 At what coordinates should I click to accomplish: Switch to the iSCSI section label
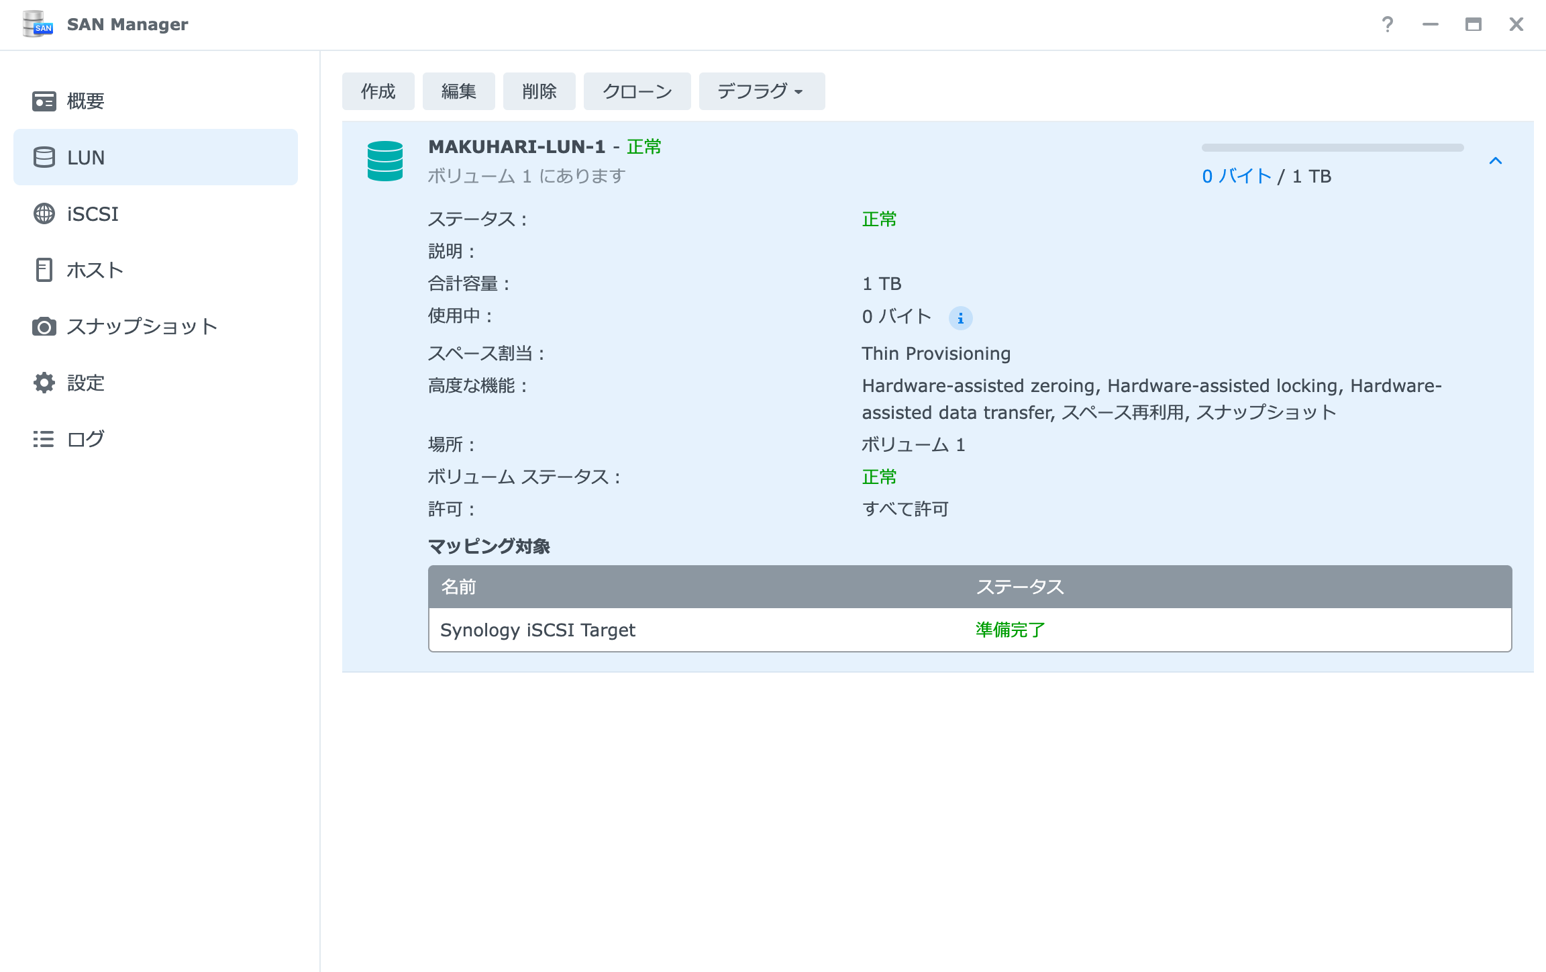click(93, 214)
